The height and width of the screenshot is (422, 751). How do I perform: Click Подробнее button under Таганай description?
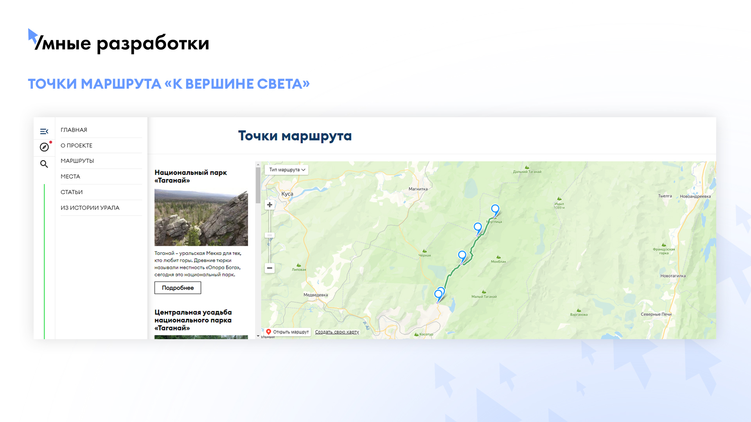[x=178, y=288]
